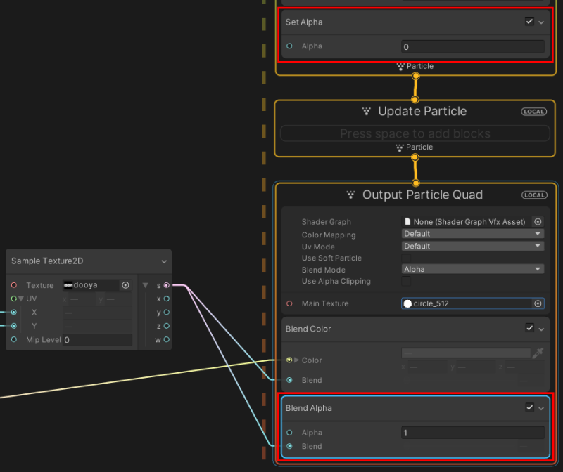Disable the Blend Color block checkbox
This screenshot has width=563, height=472.
pyautogui.click(x=529, y=328)
